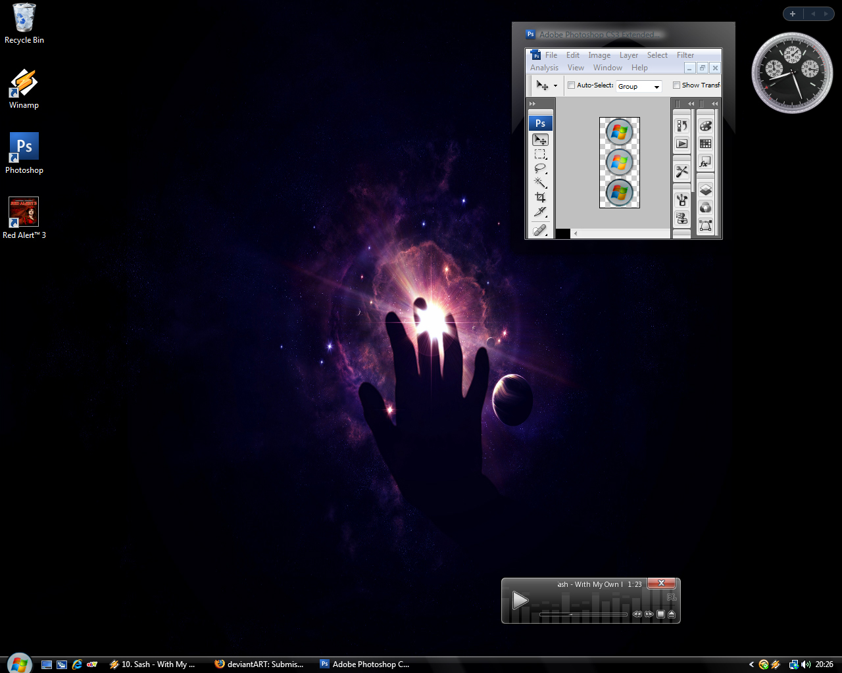The width and height of the screenshot is (842, 673).
Task: Open the Actions panel icon
Action: (x=682, y=143)
